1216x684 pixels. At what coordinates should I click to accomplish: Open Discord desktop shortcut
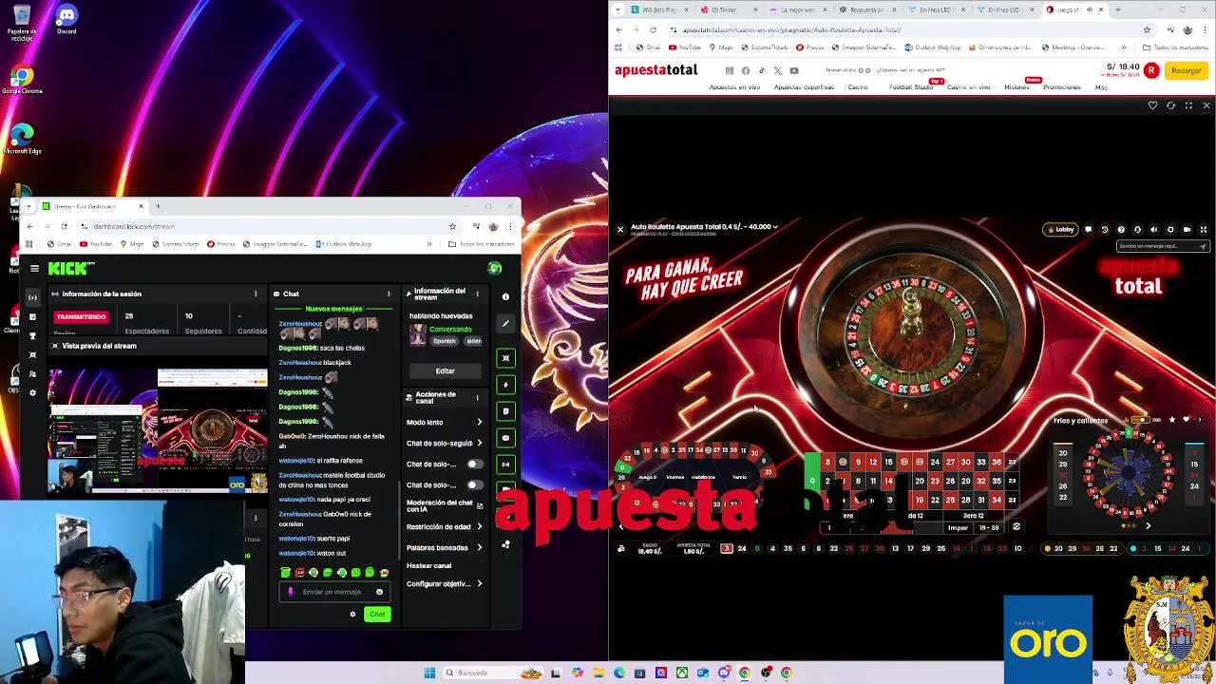[66, 19]
